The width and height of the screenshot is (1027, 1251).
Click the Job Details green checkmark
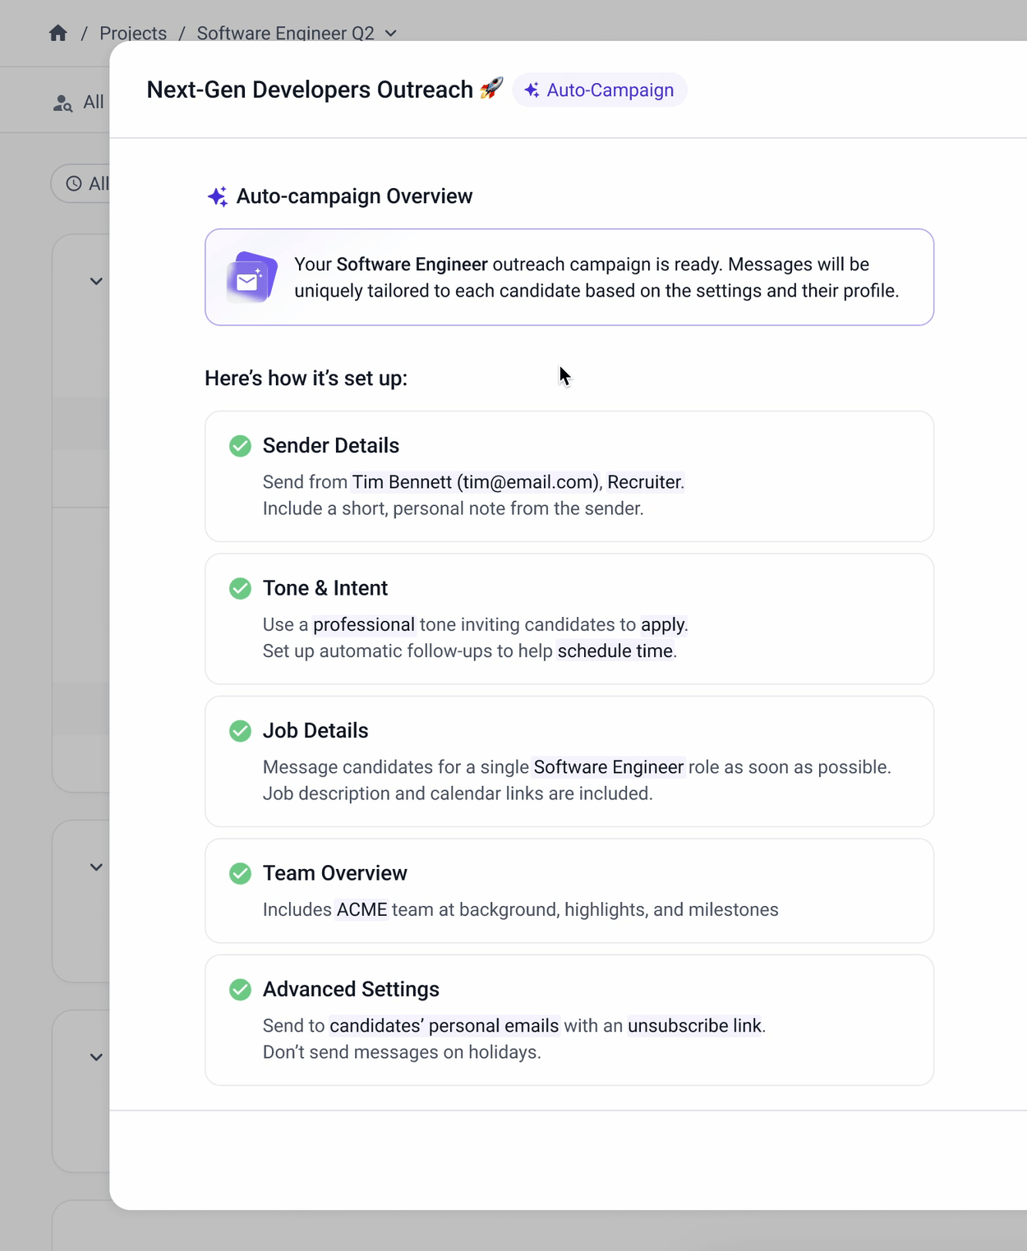[240, 731]
